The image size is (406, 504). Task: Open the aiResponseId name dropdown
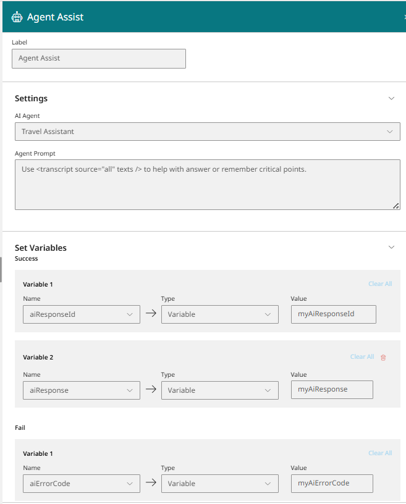(82, 314)
